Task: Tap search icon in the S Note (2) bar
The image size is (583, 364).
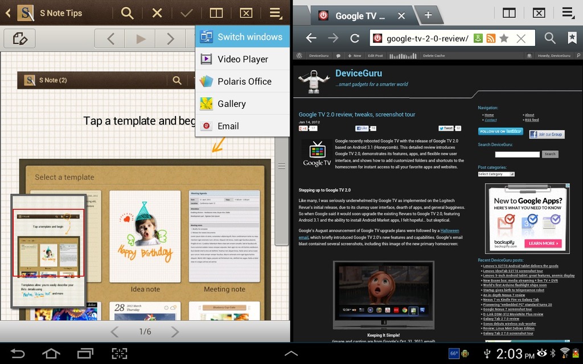Action: pyautogui.click(x=177, y=80)
